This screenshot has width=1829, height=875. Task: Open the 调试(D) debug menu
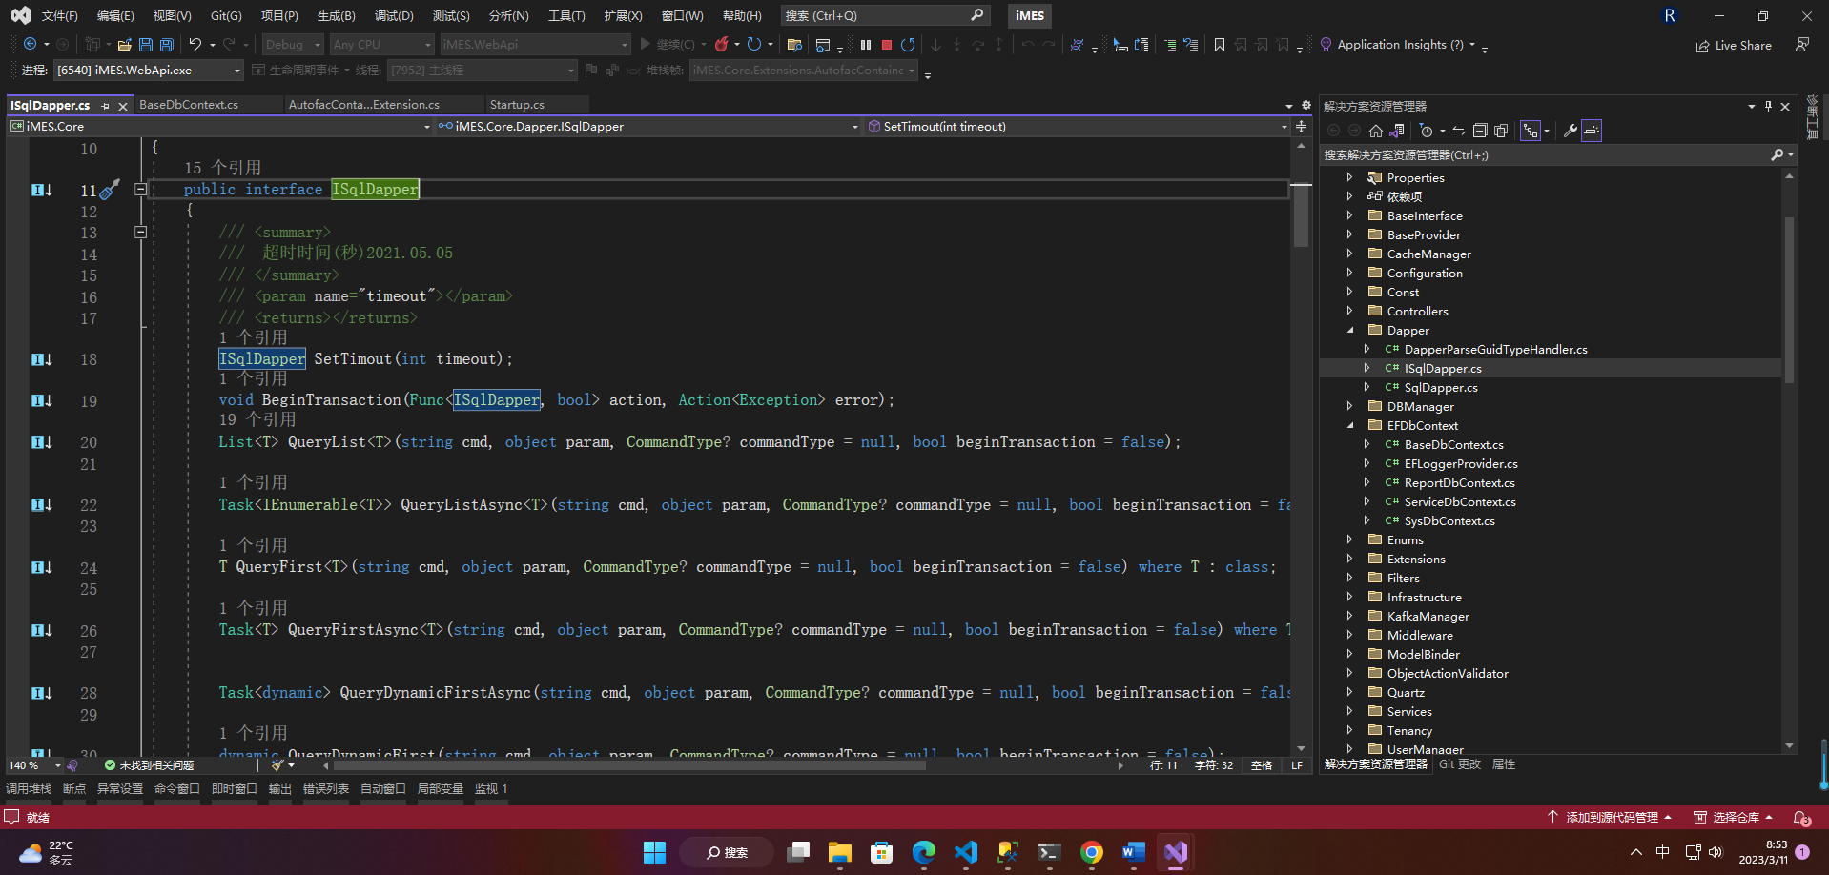[x=394, y=15]
